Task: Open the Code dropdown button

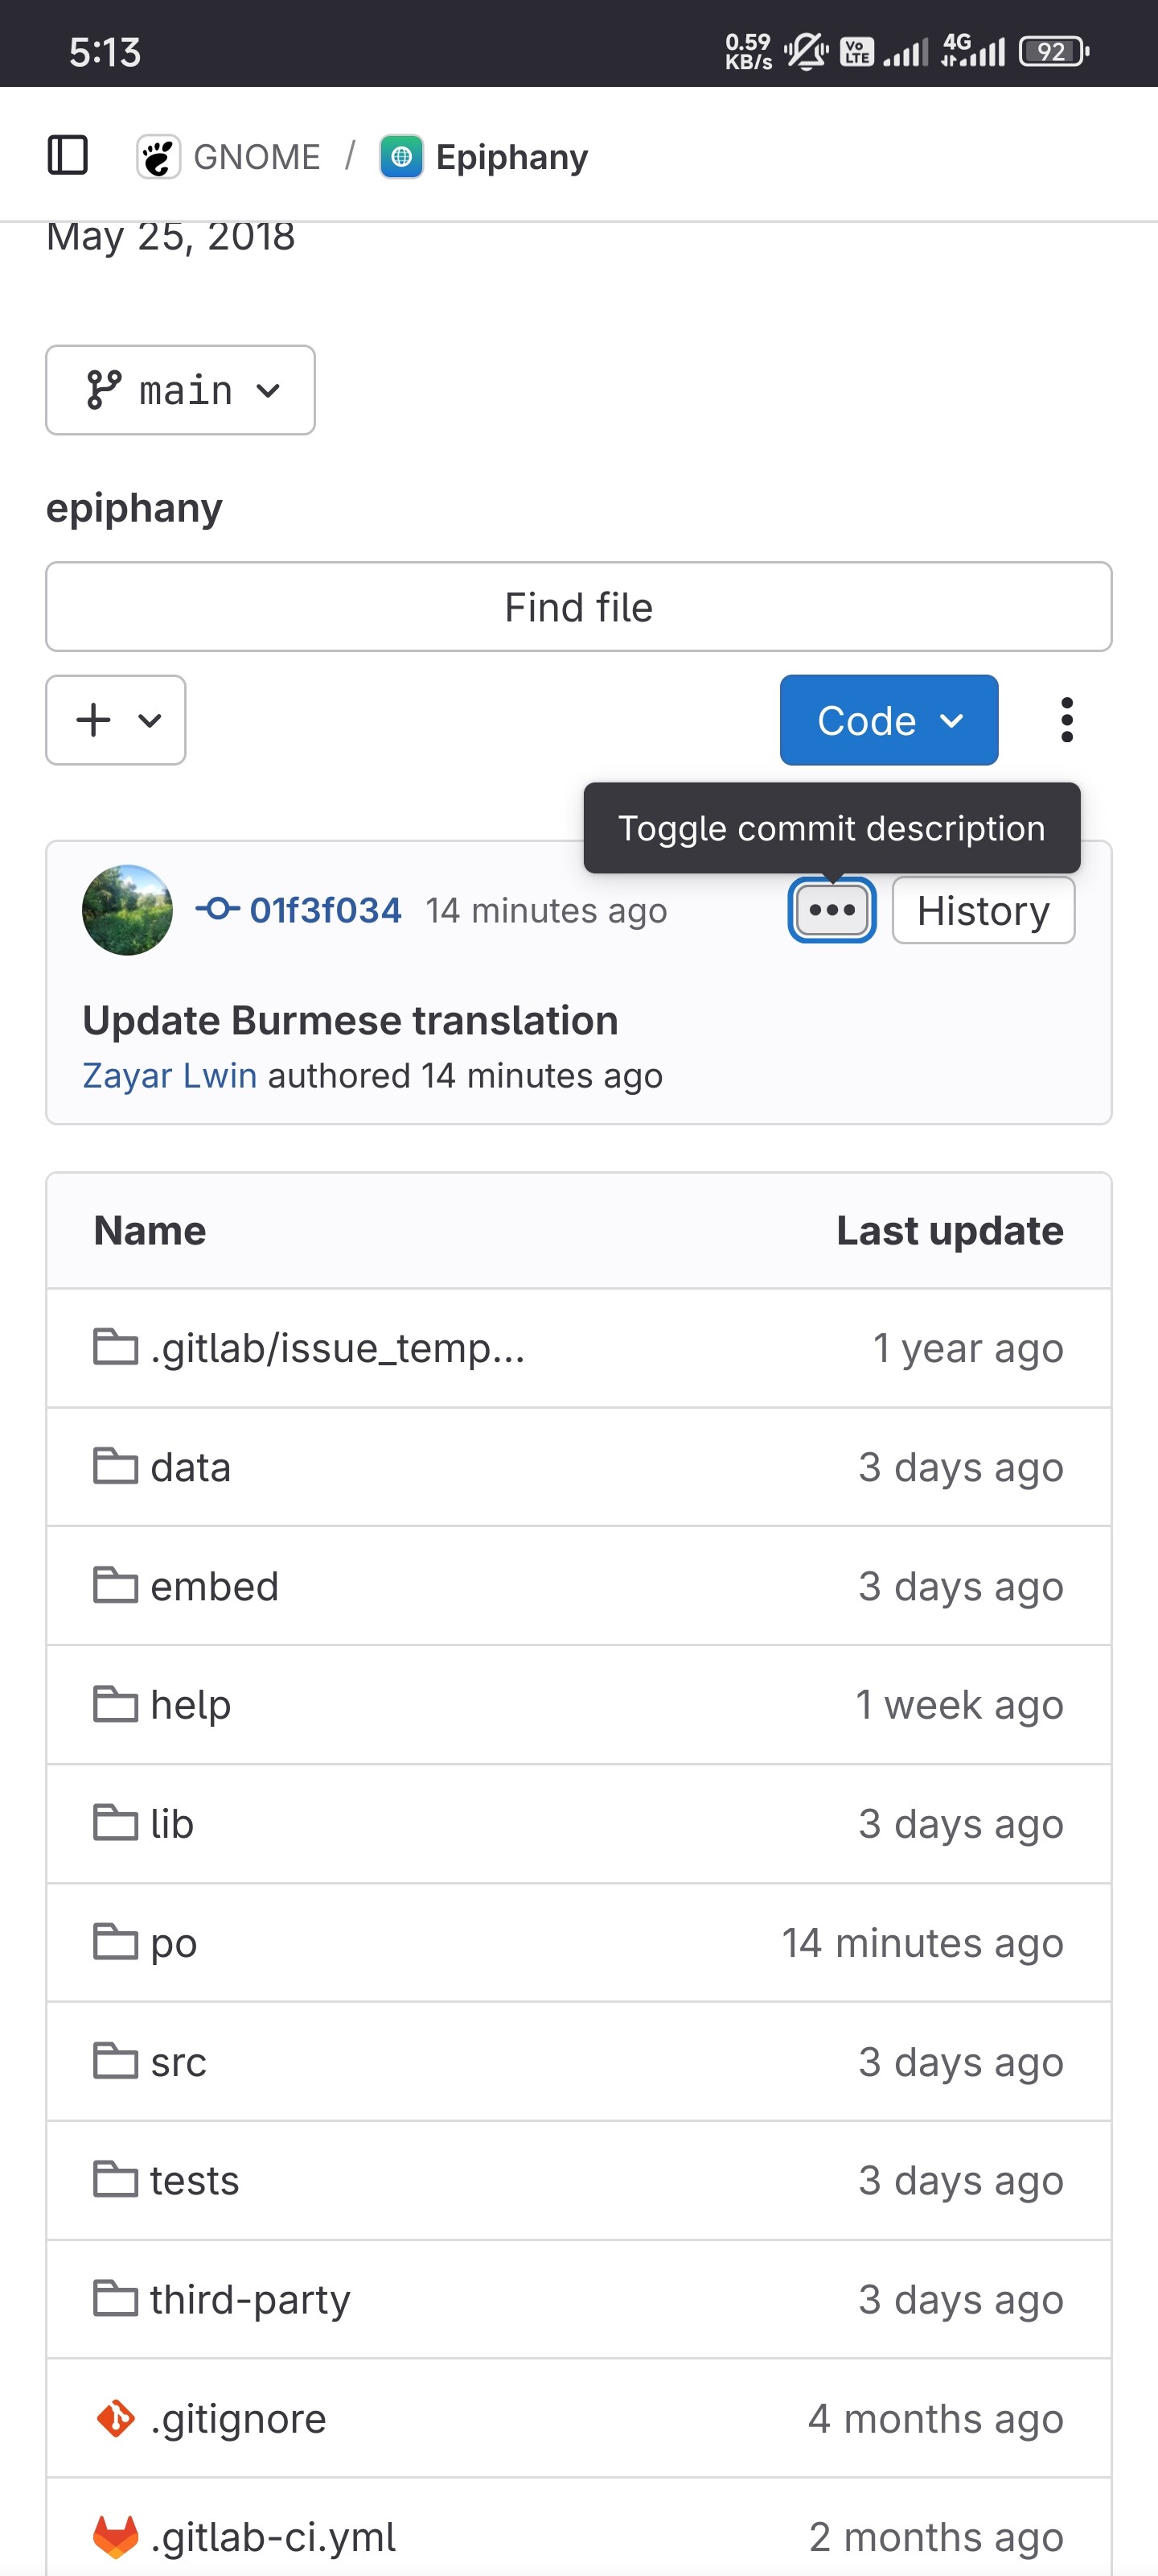Action: (889, 720)
